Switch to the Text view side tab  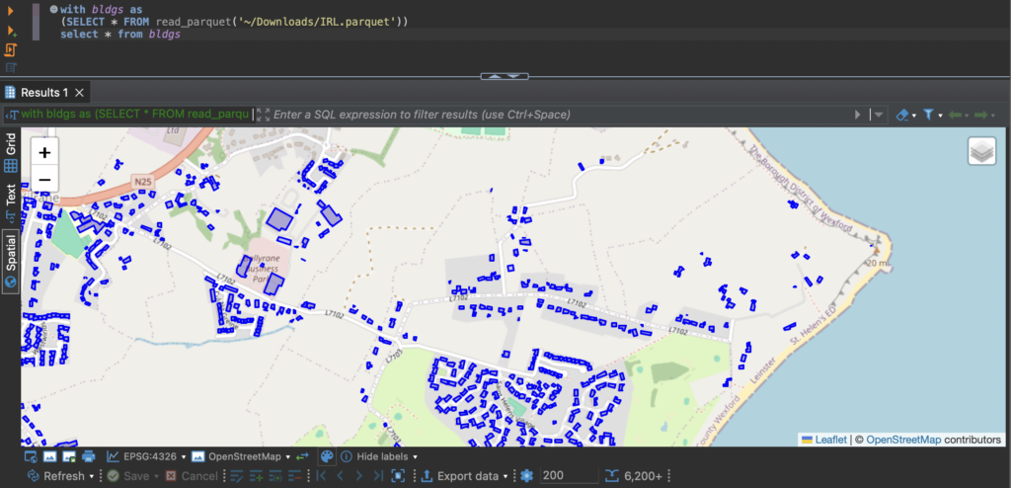coord(11,202)
